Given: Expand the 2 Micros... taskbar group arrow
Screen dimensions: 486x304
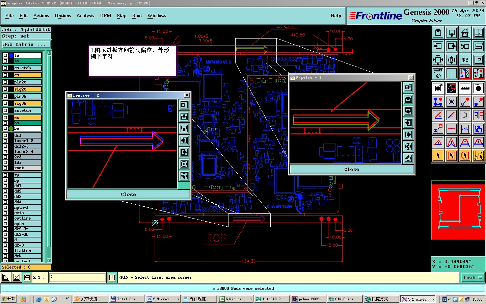Looking at the screenshot, I should [x=178, y=299].
